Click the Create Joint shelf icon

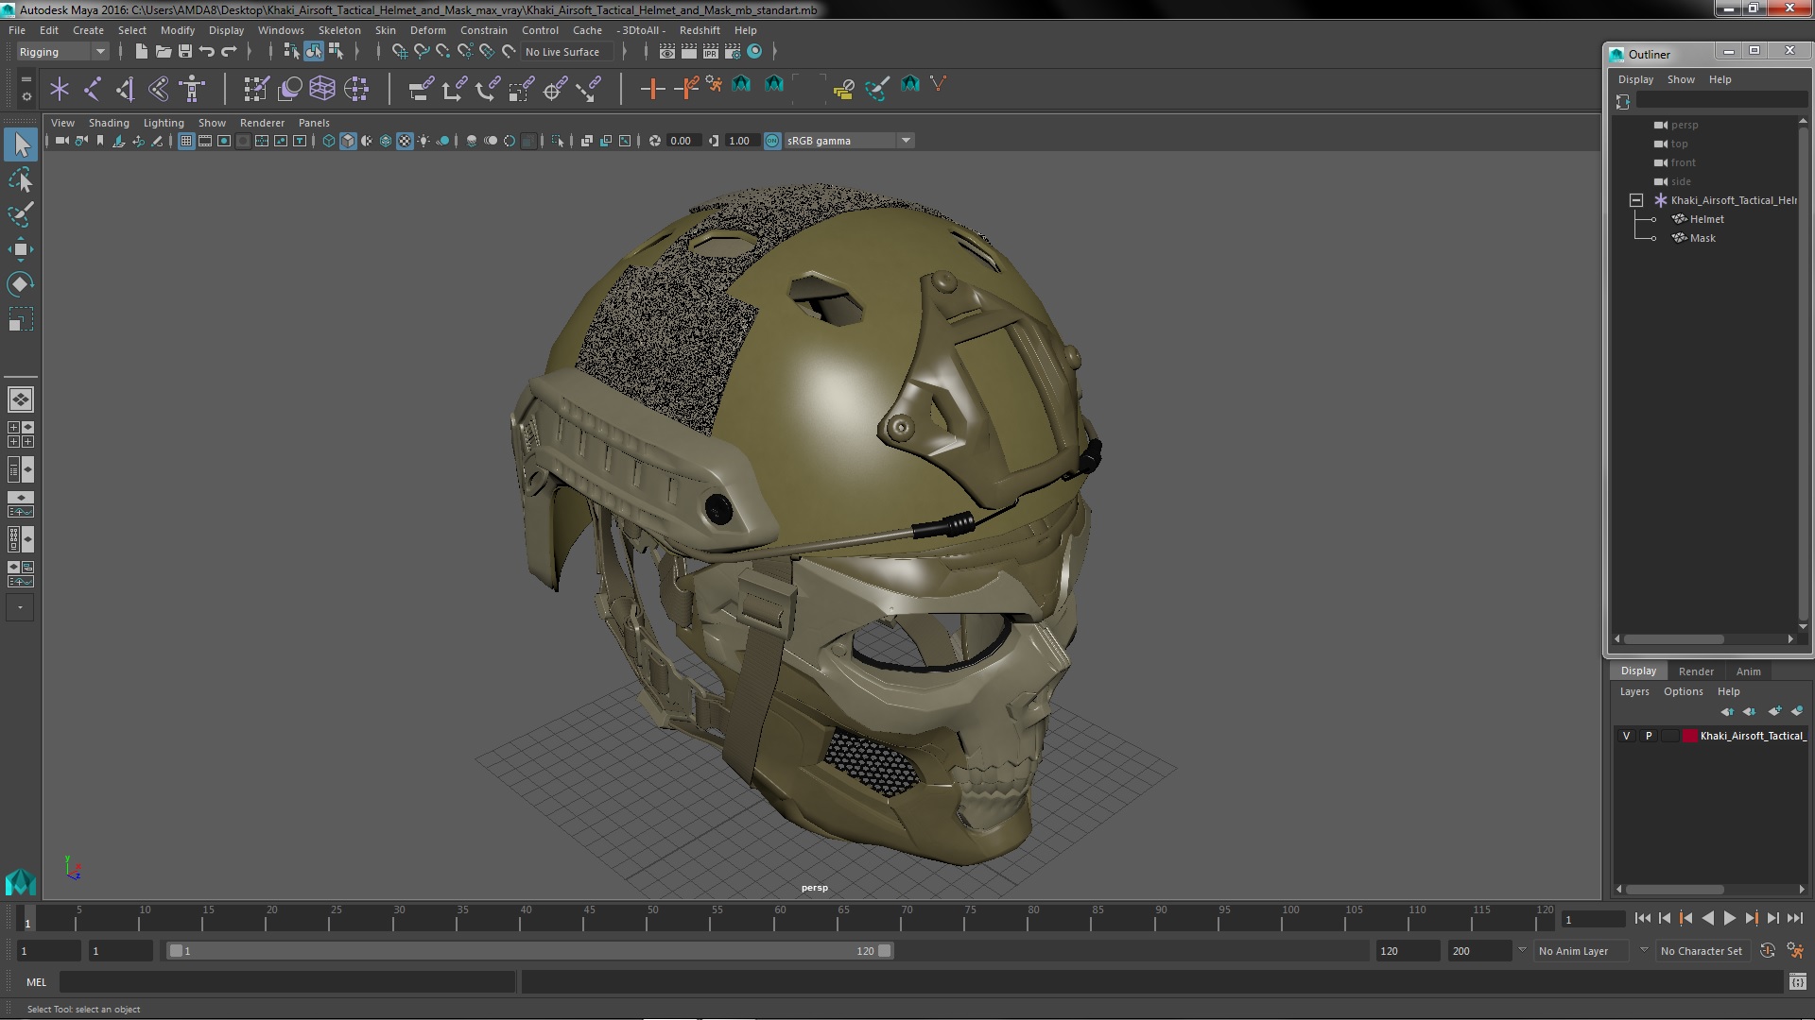(x=93, y=89)
